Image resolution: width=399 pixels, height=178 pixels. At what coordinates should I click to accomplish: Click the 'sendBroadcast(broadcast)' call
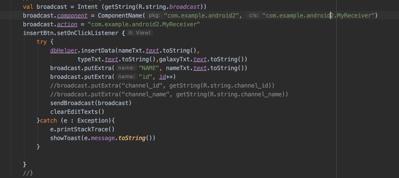(x=91, y=103)
